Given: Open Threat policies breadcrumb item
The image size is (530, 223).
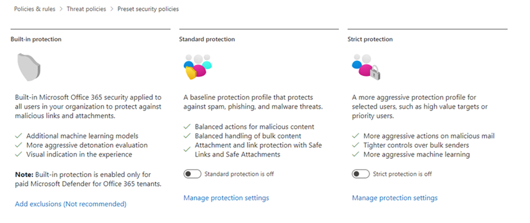Looking at the screenshot, I should (x=86, y=9).
